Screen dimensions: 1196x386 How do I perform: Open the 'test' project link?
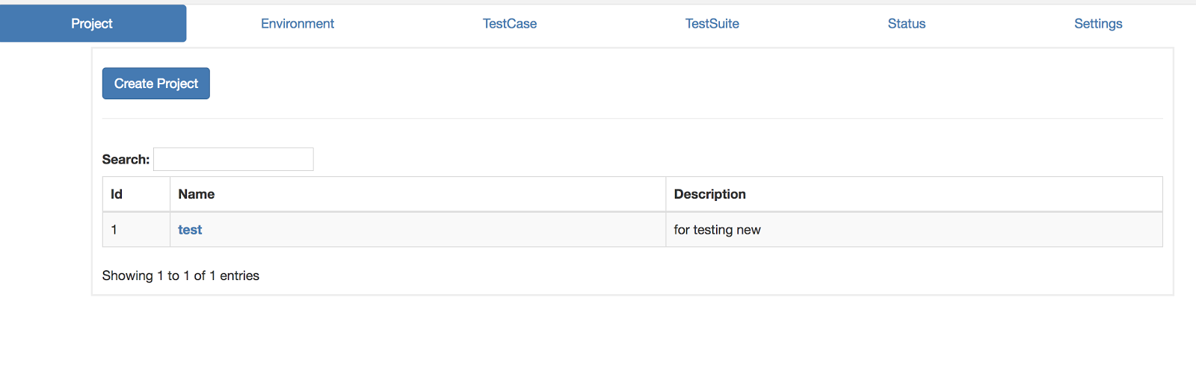click(x=190, y=230)
